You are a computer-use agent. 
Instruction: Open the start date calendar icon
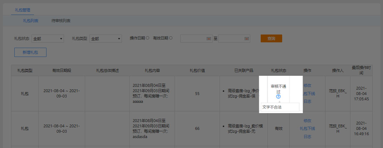pos(209,39)
